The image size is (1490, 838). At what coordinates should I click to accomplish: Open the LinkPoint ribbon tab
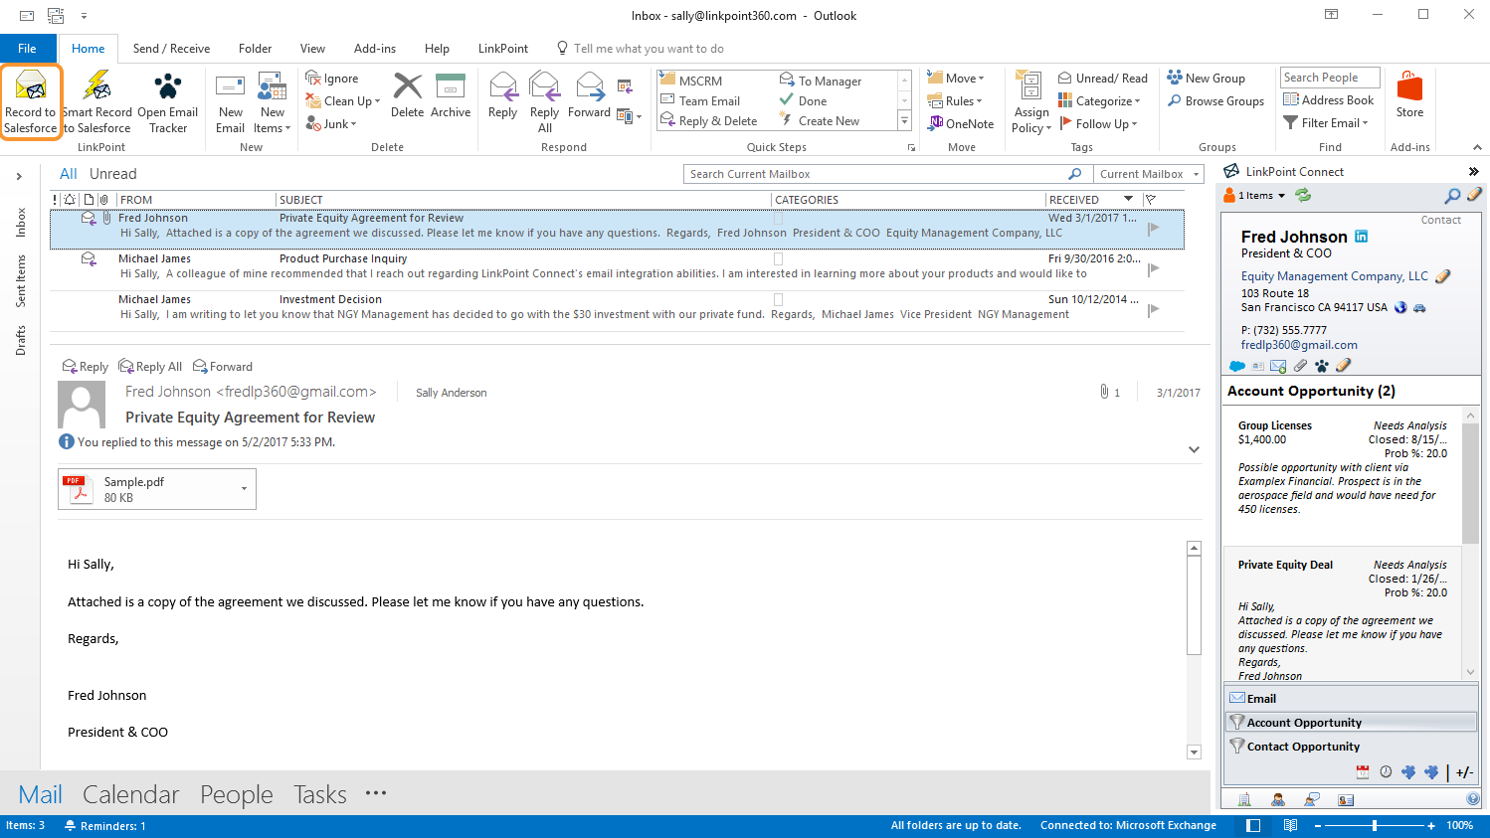click(503, 48)
